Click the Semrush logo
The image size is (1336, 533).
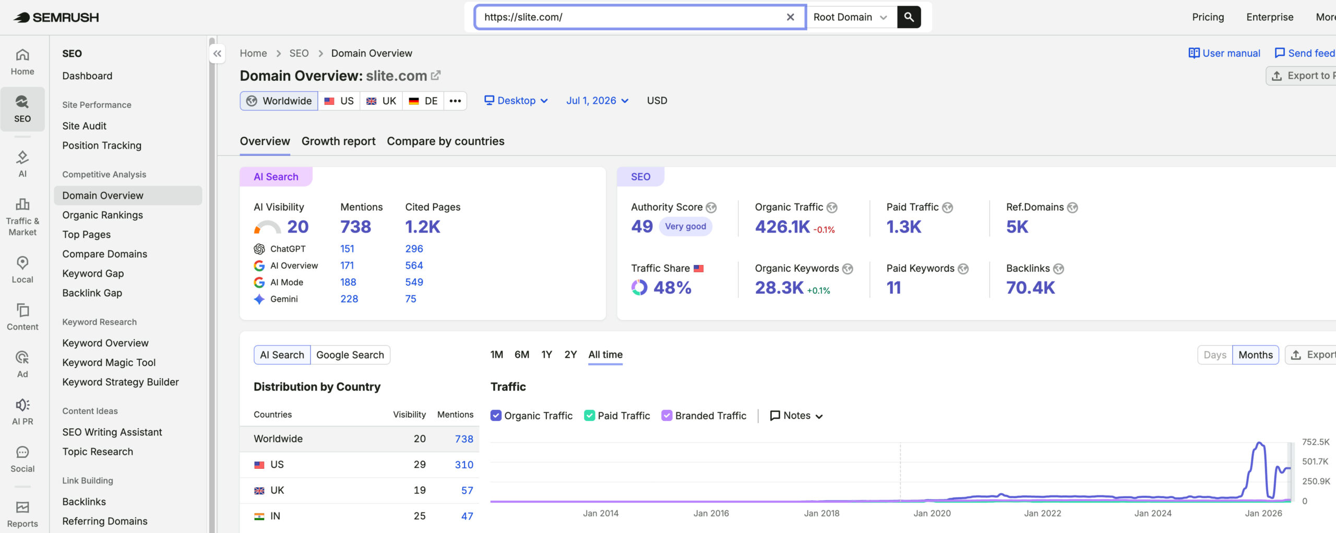(56, 17)
